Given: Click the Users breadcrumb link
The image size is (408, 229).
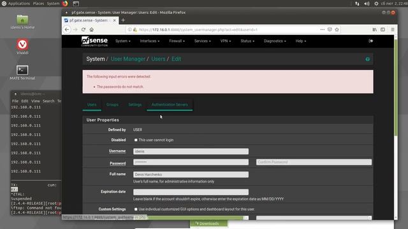Looking at the screenshot, I should click(x=158, y=59).
